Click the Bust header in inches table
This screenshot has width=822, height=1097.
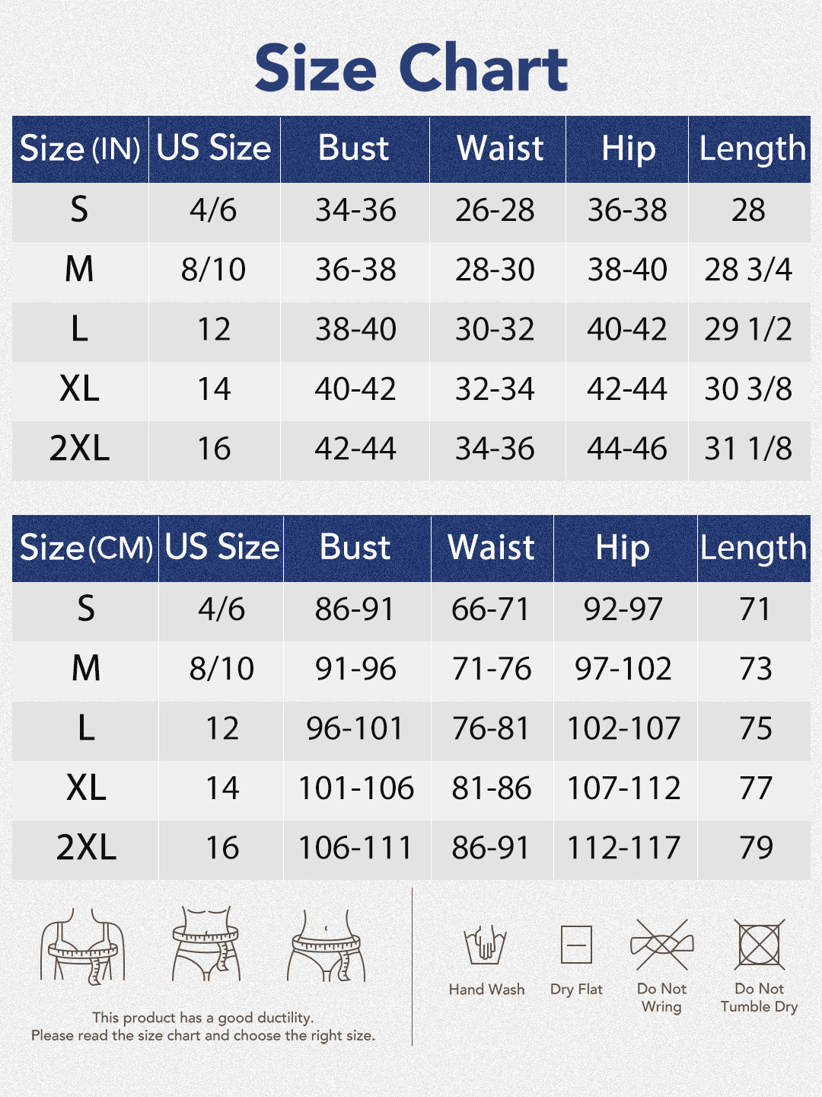pos(354,149)
